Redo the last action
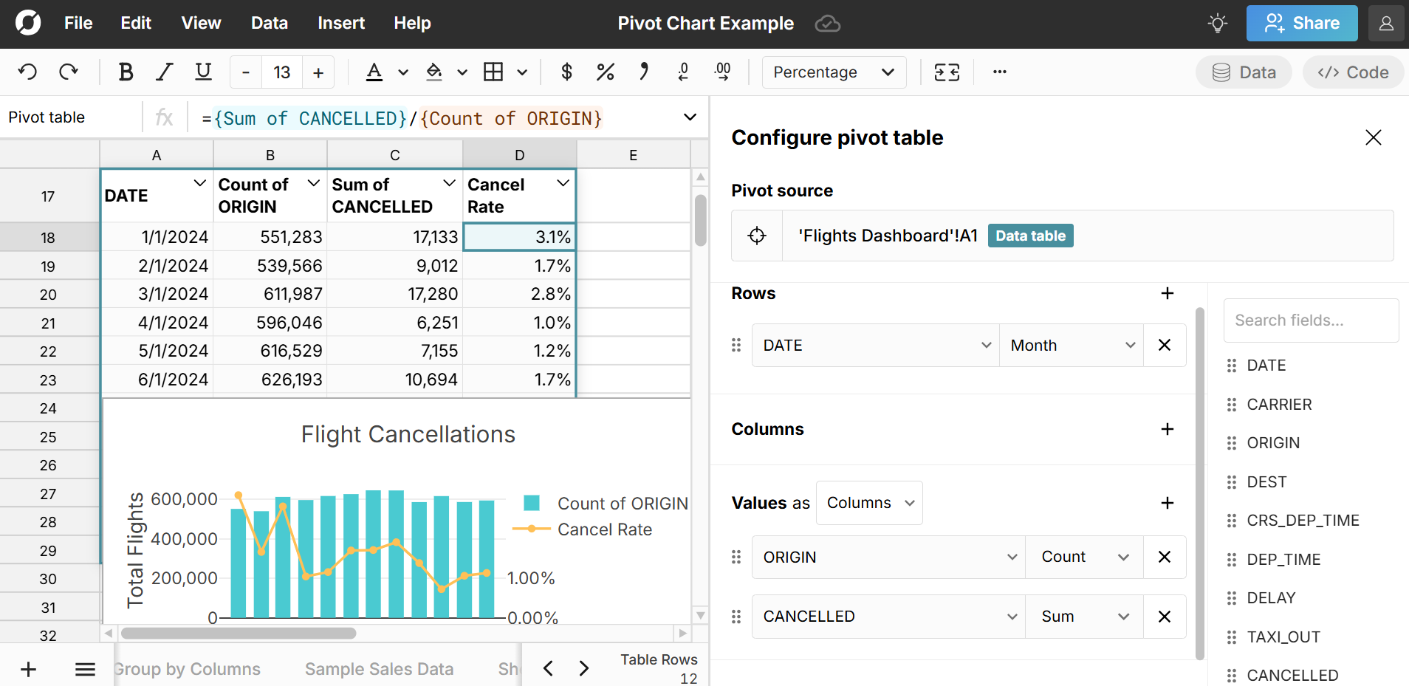Screen dimensions: 1409x686 click(69, 72)
